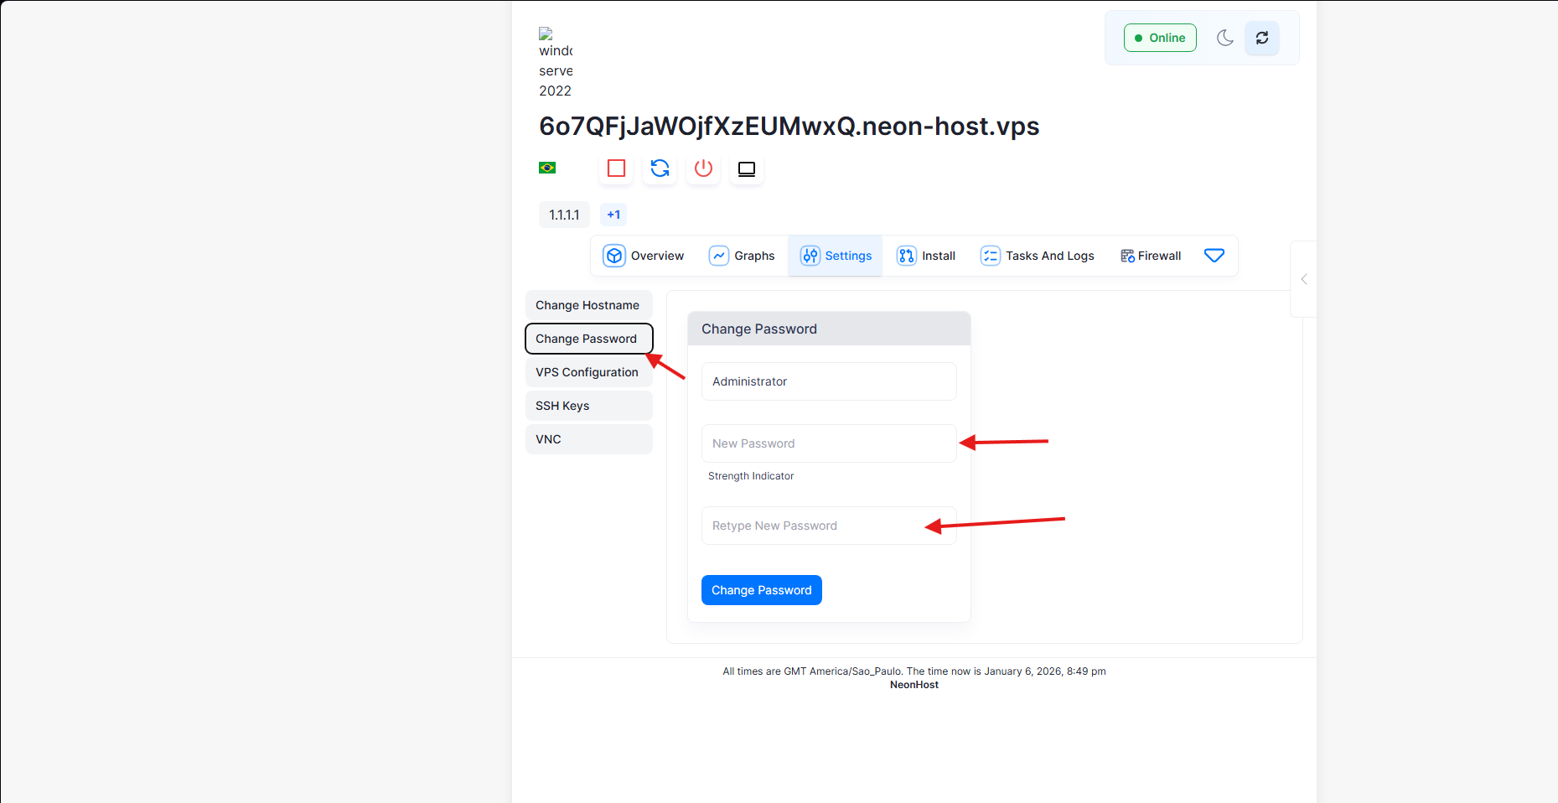
Task: Click the green Online status indicator
Action: (x=1160, y=38)
